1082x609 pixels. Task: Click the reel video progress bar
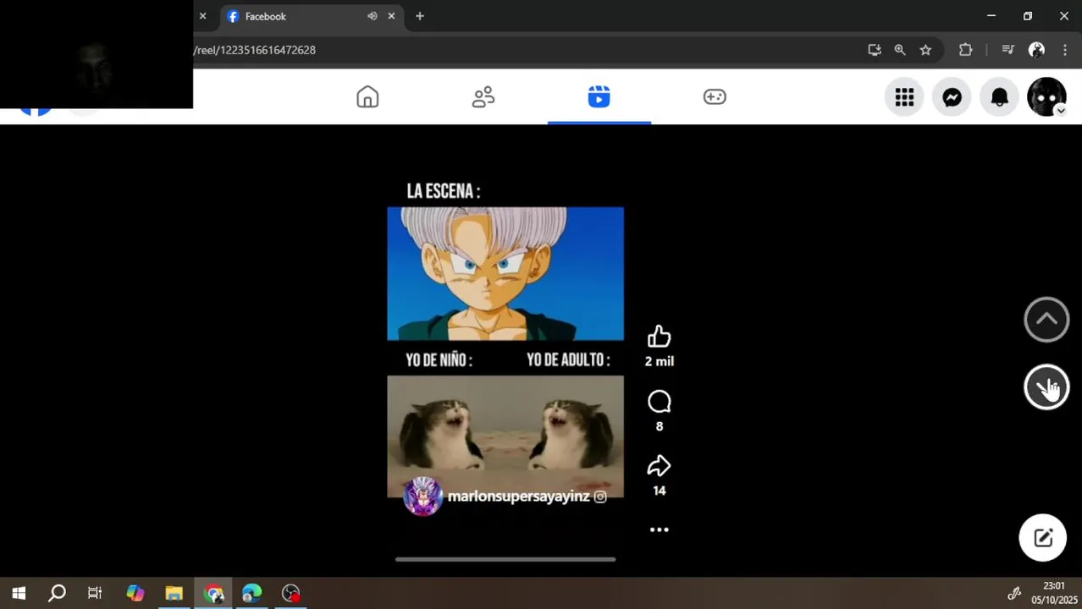click(505, 559)
